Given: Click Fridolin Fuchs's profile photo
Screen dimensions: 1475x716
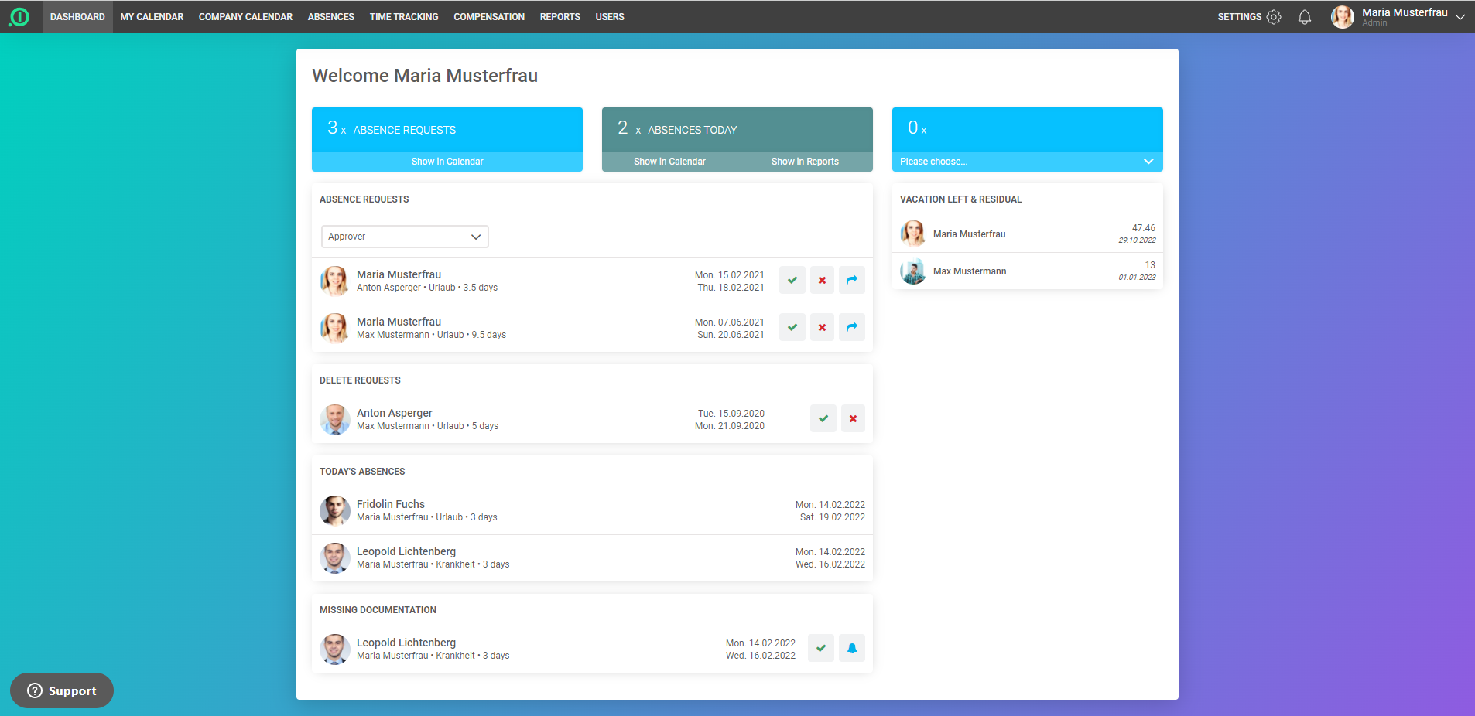Looking at the screenshot, I should [x=335, y=511].
